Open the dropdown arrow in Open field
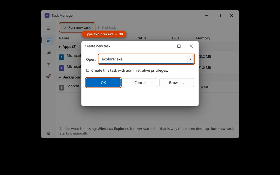The height and width of the screenshot is (175, 280). (x=190, y=59)
